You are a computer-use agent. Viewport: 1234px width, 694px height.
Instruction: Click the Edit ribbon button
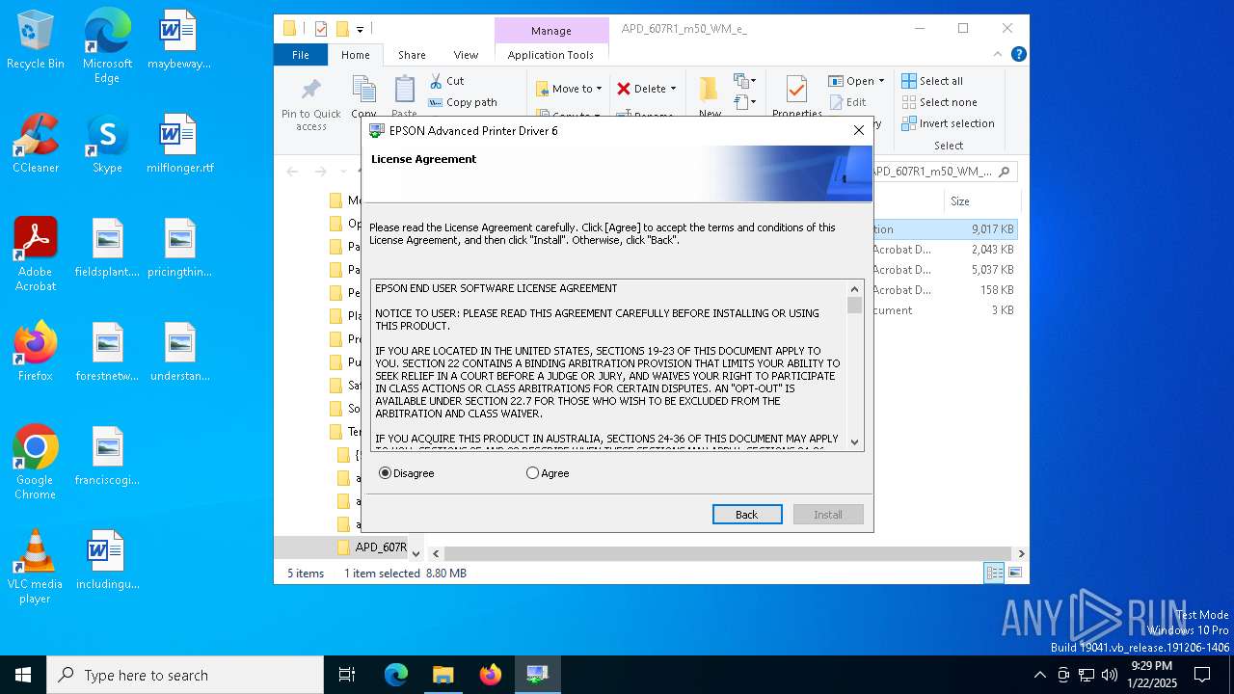(848, 102)
